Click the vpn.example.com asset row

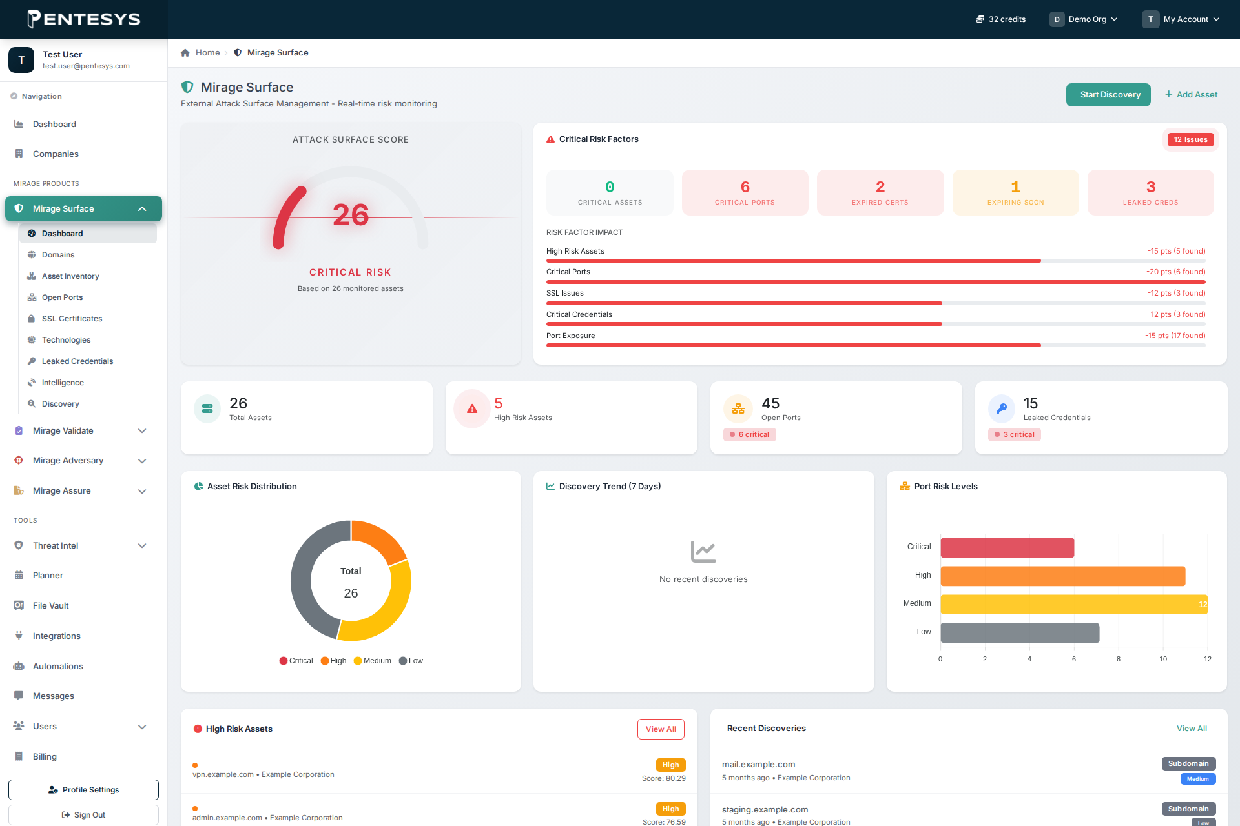(x=439, y=771)
